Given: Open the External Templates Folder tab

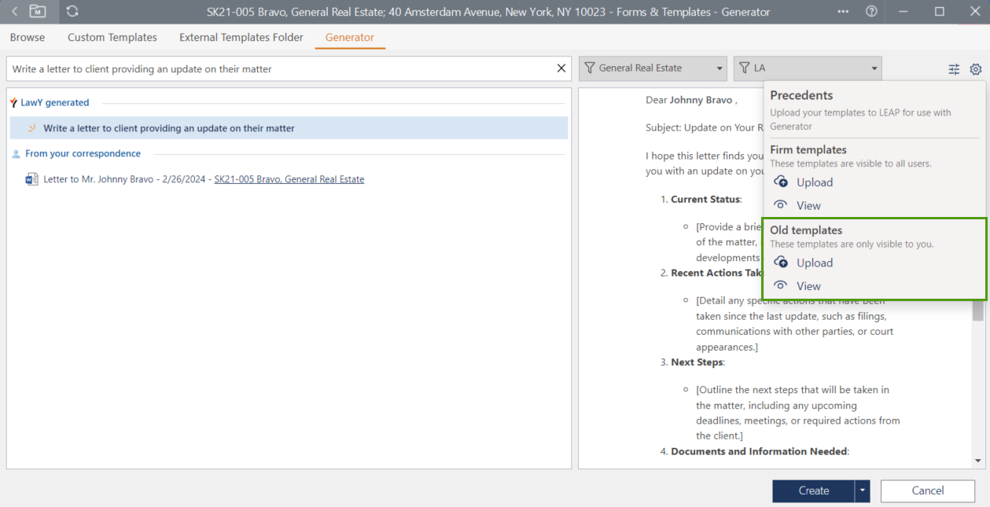Looking at the screenshot, I should [241, 38].
